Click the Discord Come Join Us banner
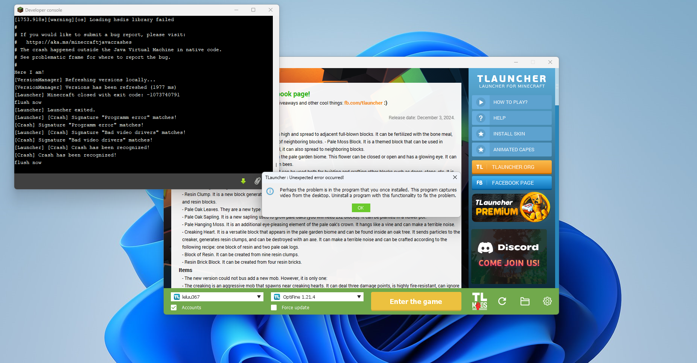Screen dimensions: 697x363 click(509, 257)
